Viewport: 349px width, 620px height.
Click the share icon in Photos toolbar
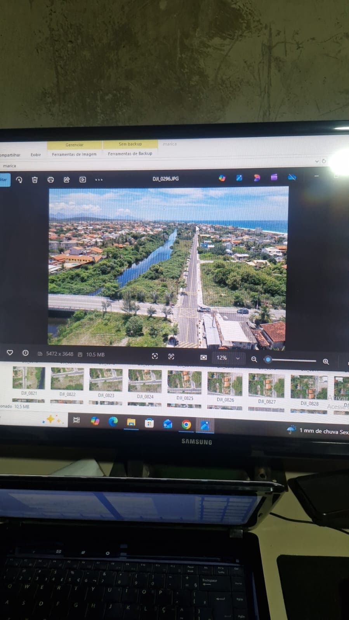(66, 180)
